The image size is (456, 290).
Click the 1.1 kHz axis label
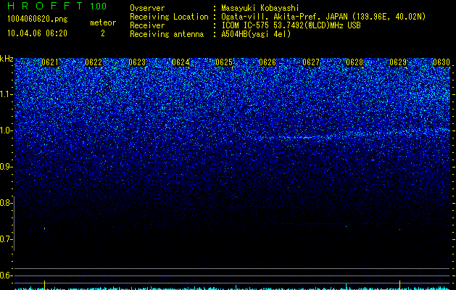[6, 94]
